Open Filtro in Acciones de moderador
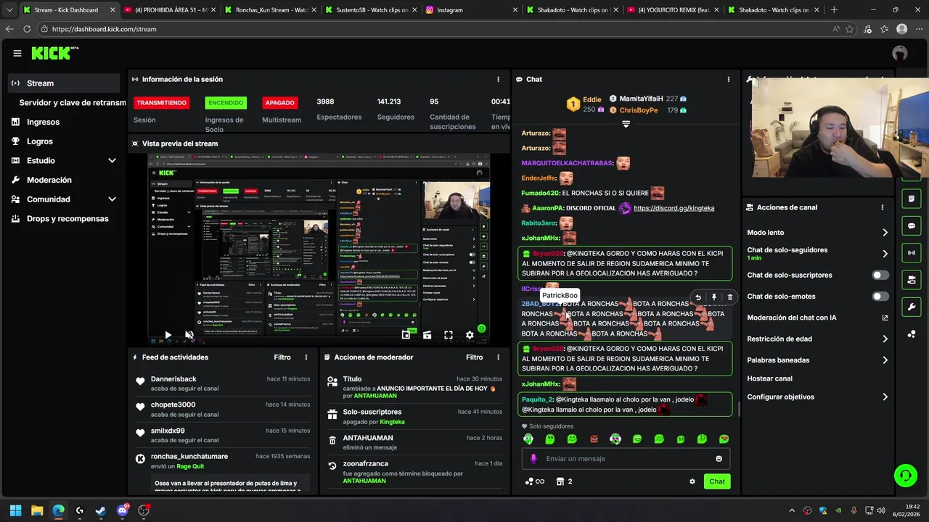The height and width of the screenshot is (522, 929). coord(474,357)
